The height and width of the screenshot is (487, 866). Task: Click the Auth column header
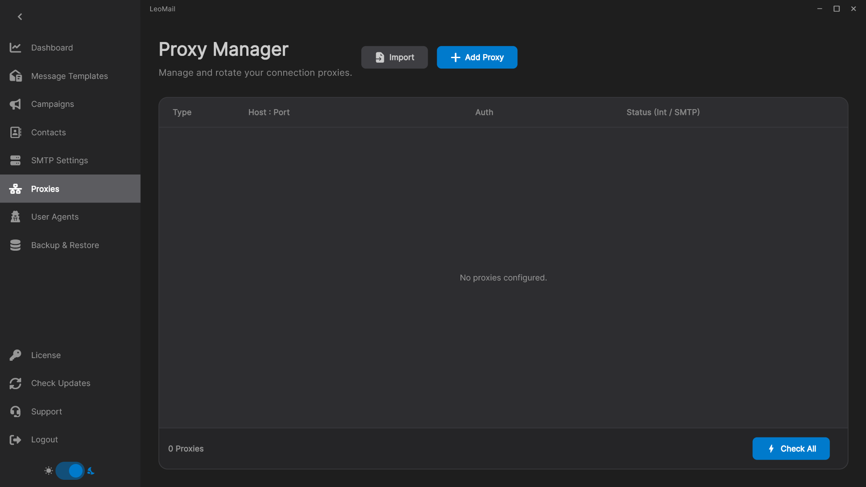pos(484,112)
